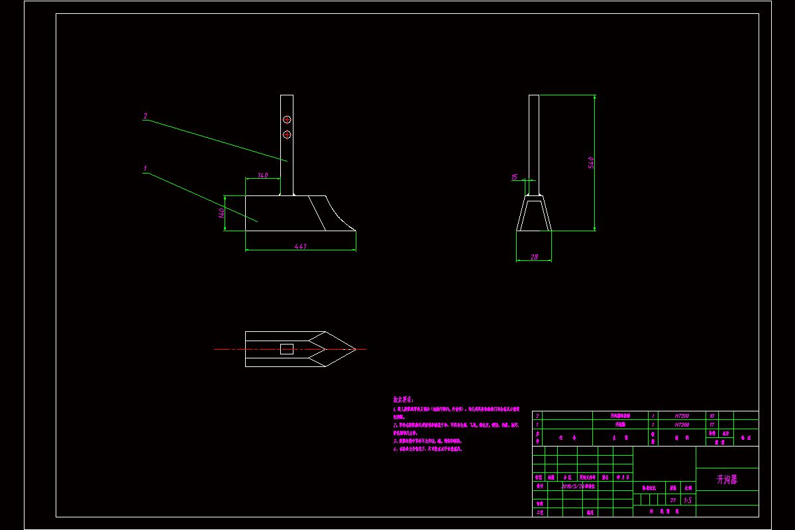Image resolution: width=795 pixels, height=530 pixels.
Task: Click the value 10 in parts list
Action: (x=712, y=416)
